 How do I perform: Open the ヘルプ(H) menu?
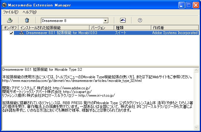point(30,12)
